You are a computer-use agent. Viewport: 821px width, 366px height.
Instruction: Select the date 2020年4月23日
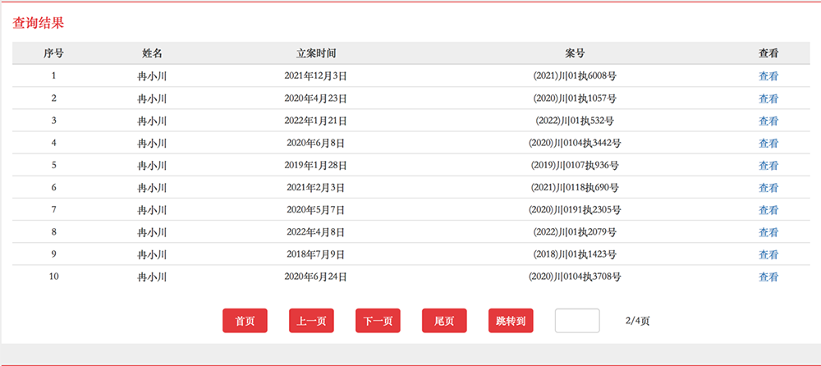(316, 98)
